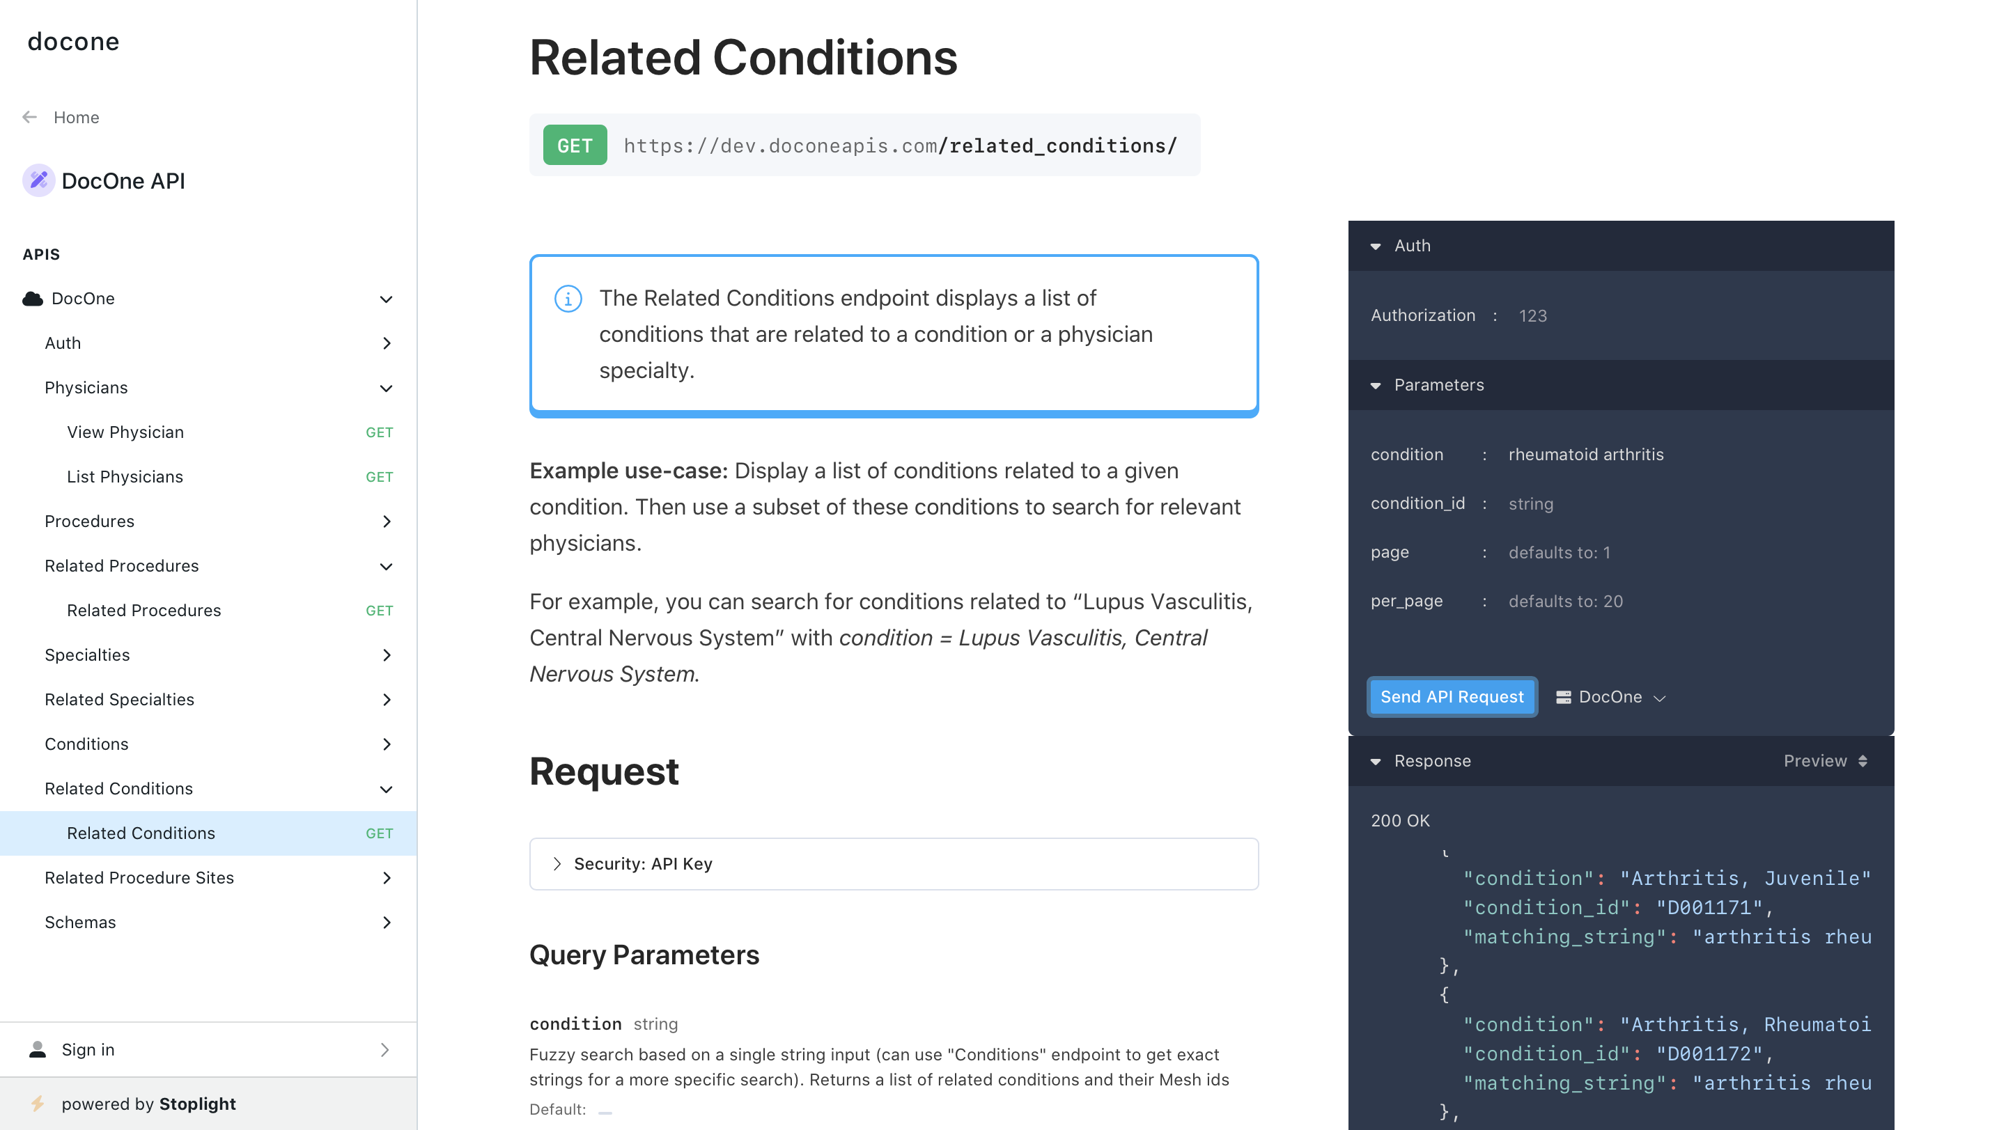Image resolution: width=2006 pixels, height=1130 pixels.
Task: Click the server icon beside DocOne selector
Action: [x=1563, y=698]
